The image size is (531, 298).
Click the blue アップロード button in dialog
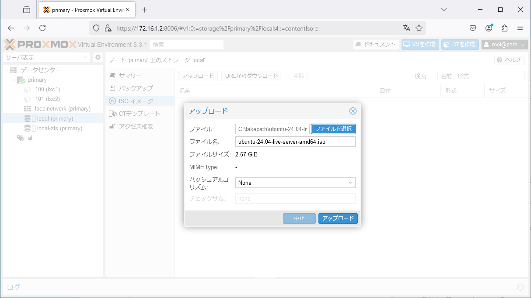pos(338,218)
